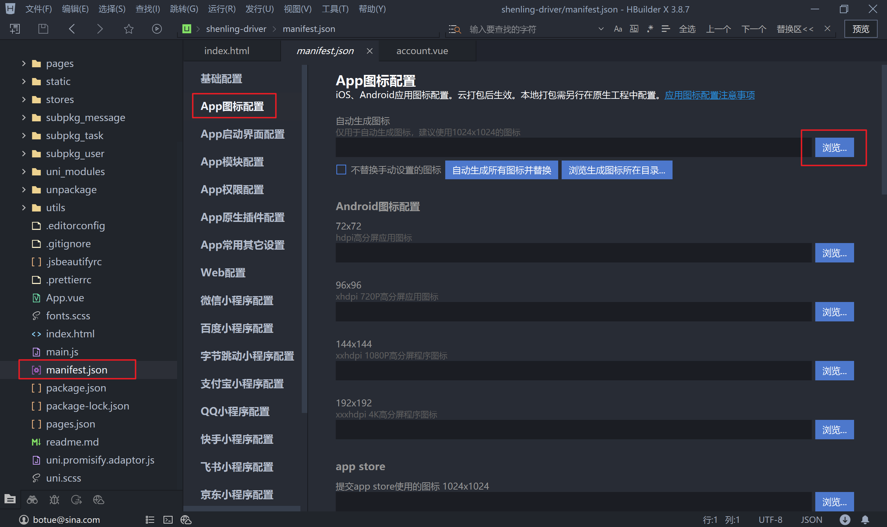The image size is (887, 527).
Task: Click the navigate back arrow icon
Action: click(x=72, y=29)
